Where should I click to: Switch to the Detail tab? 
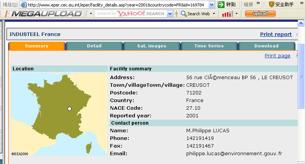tap(94, 46)
